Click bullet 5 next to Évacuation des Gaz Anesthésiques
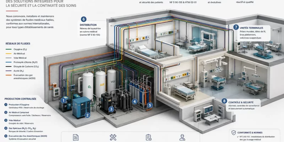 click(x=6, y=136)
